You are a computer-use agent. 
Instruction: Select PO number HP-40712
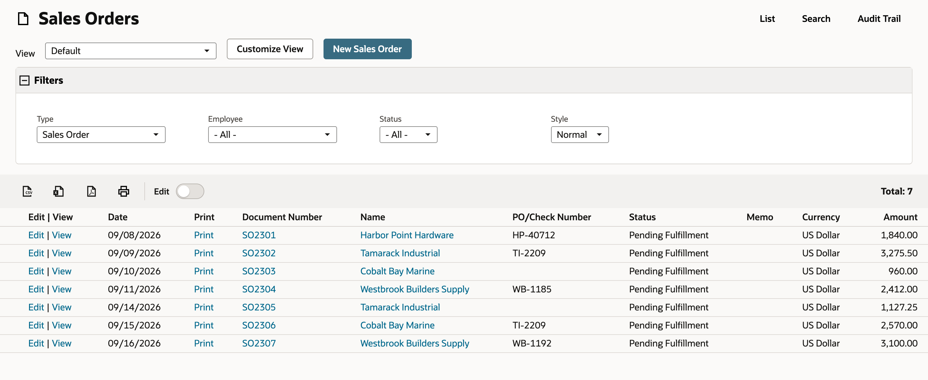click(534, 235)
